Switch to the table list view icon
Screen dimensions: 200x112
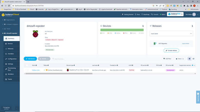coord(189,59)
